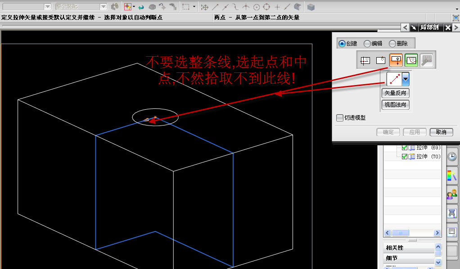
Task: Open the window layout sidebar tab
Action: [452, 232]
